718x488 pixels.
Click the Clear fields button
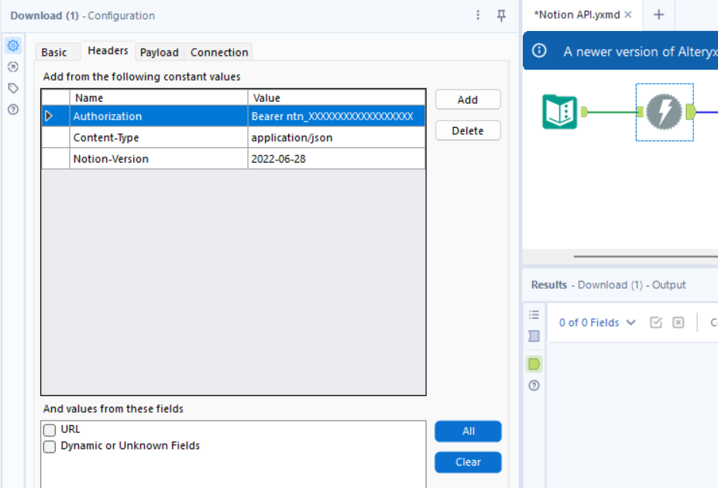(468, 462)
